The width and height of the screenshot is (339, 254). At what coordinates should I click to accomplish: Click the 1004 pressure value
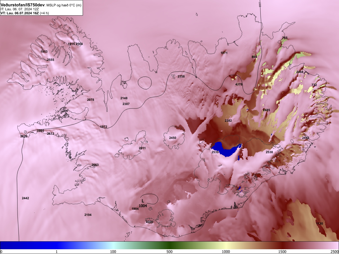(x=143, y=206)
